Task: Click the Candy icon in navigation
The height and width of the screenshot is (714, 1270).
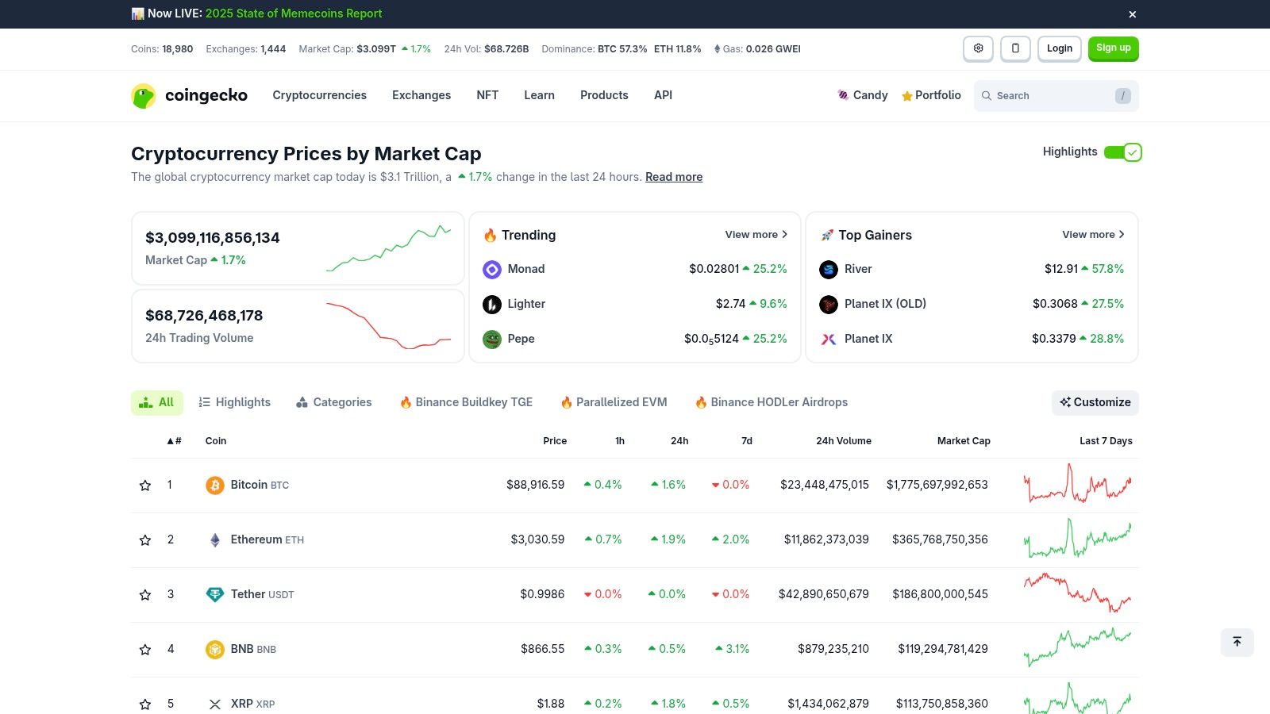Action: tap(843, 95)
